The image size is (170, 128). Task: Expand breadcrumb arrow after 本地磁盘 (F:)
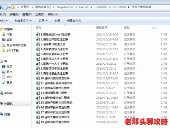54,7
